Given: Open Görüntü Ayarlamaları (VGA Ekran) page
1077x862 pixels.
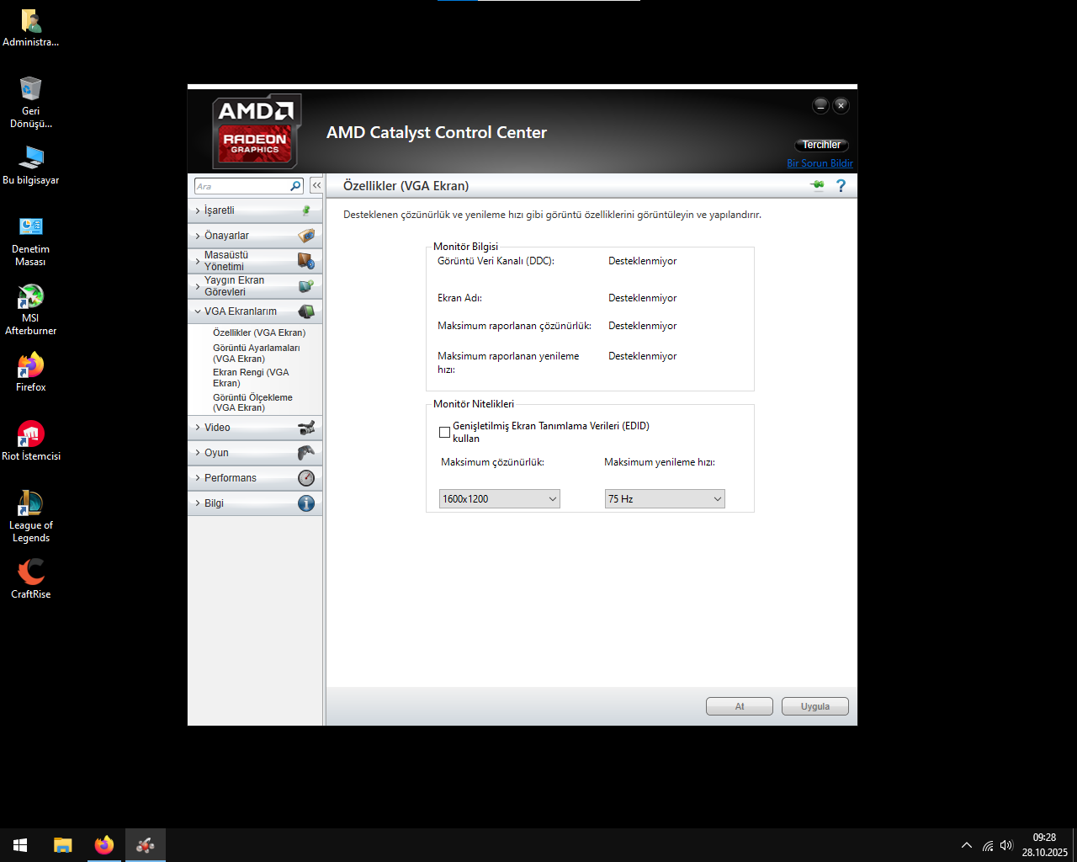Looking at the screenshot, I should 256,354.
